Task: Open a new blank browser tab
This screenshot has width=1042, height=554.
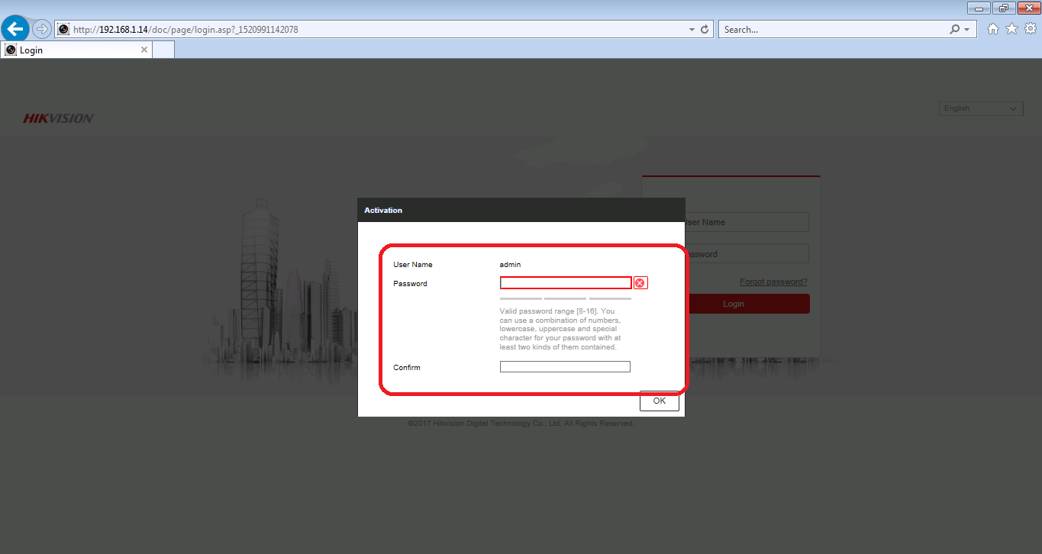Action: pos(163,50)
